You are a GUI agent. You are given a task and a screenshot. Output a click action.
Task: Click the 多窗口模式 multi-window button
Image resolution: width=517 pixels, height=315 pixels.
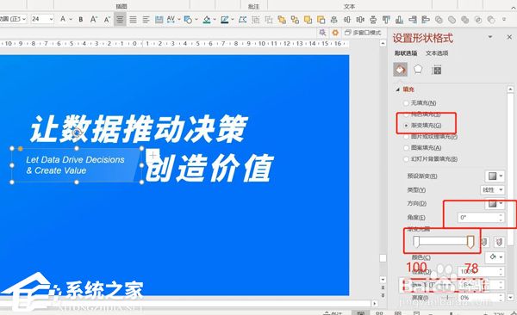(363, 33)
